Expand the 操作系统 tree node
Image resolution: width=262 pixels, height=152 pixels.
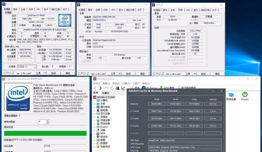[x=94, y=107]
